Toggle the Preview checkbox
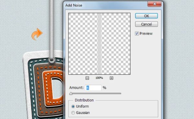The height and width of the screenshot is (119, 194). click(x=137, y=34)
